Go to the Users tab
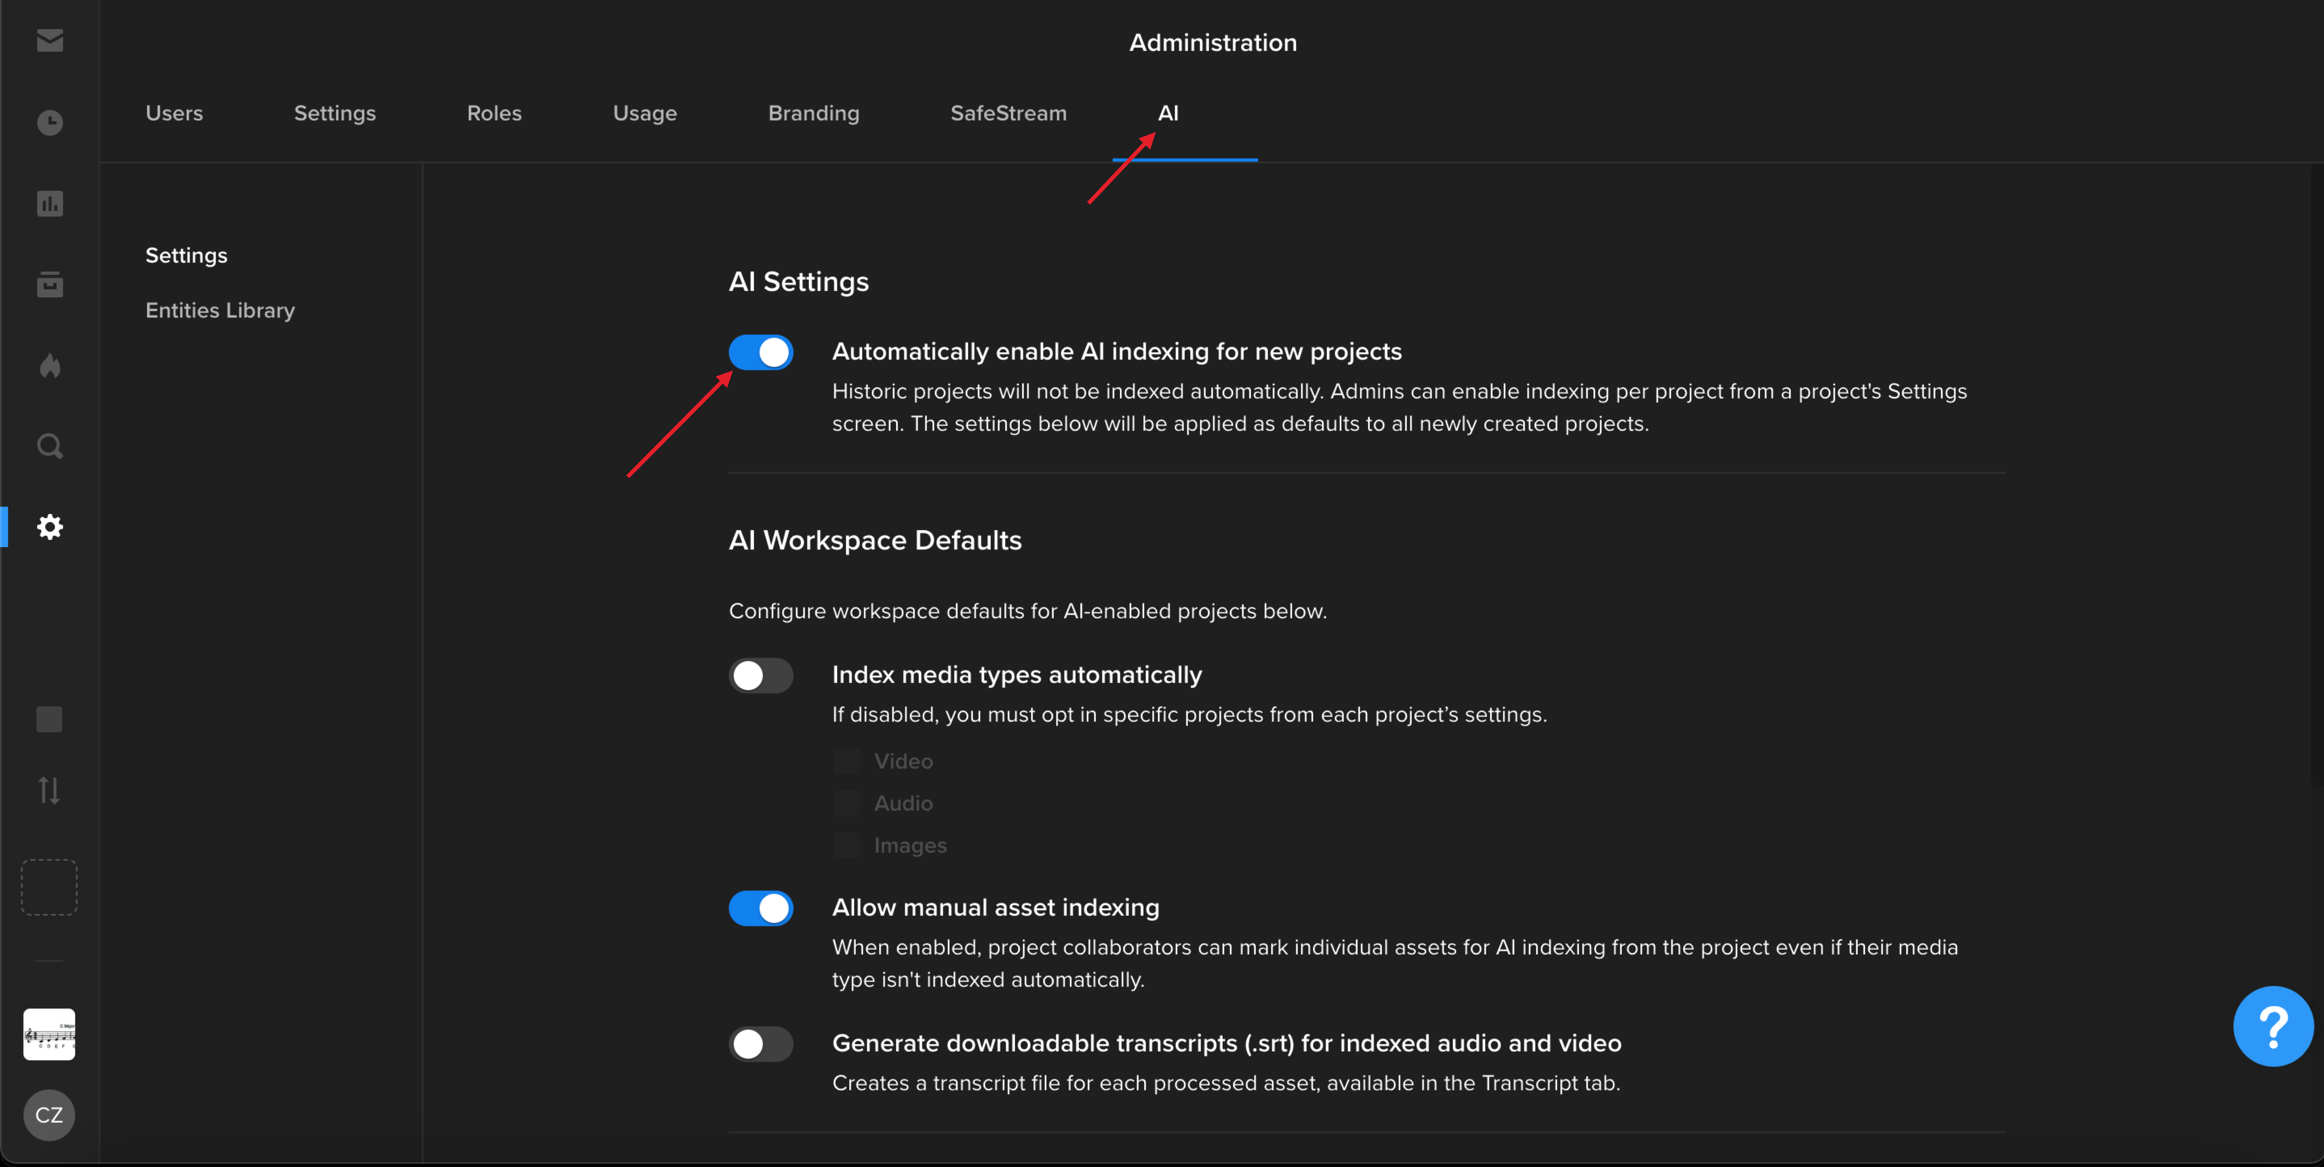The width and height of the screenshot is (2324, 1167). (174, 113)
